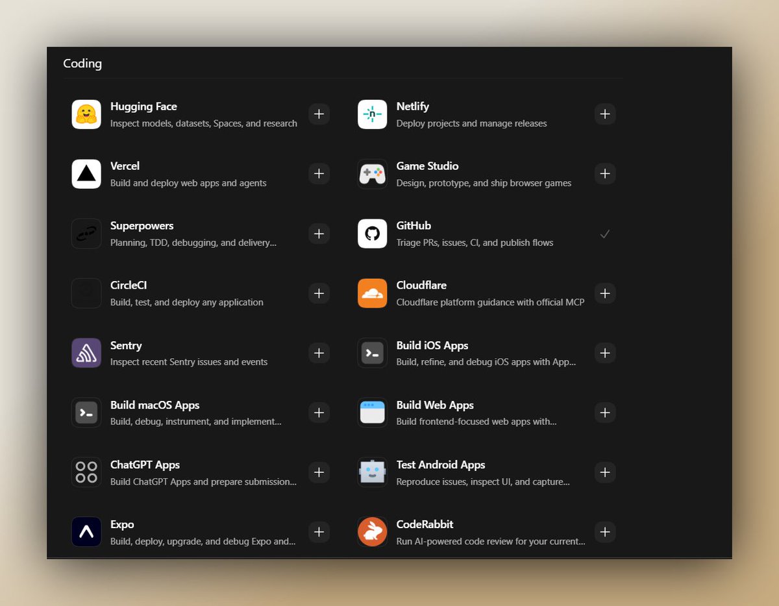
Task: Select the Build macOS Apps terminal icon
Action: (x=86, y=413)
